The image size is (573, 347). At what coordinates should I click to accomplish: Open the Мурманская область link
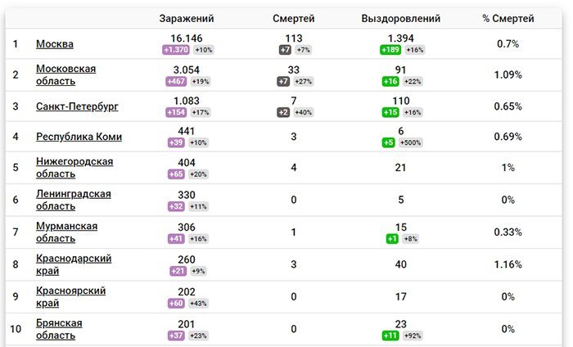point(66,232)
